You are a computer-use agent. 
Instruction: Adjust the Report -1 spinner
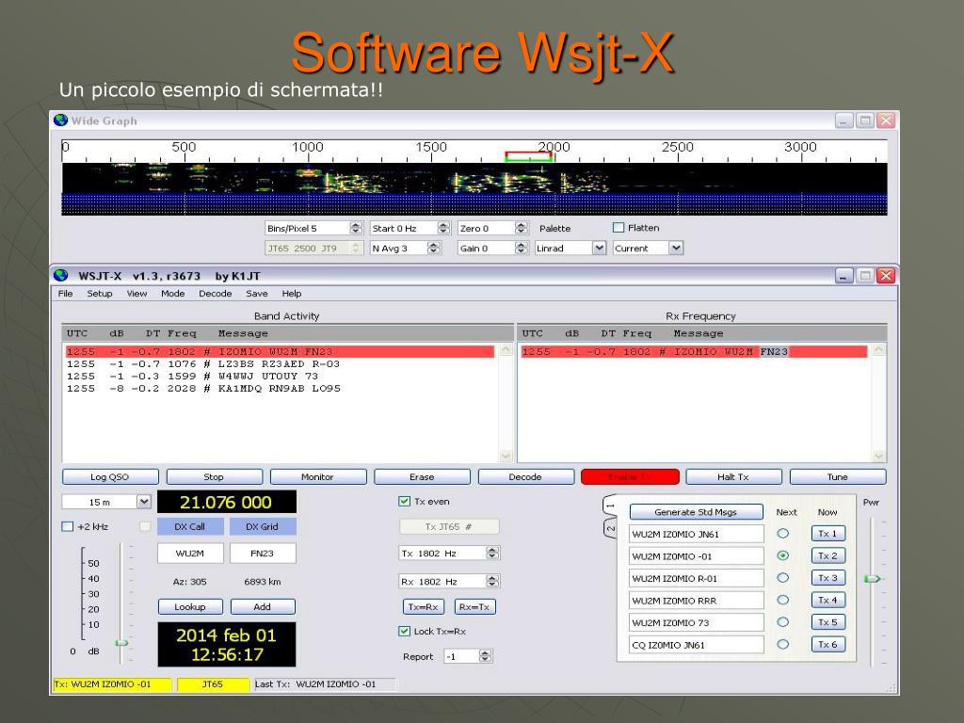pyautogui.click(x=486, y=656)
